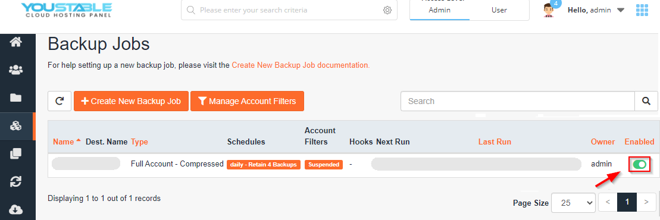
Task: Sort by the Type column header
Action: [139, 142]
